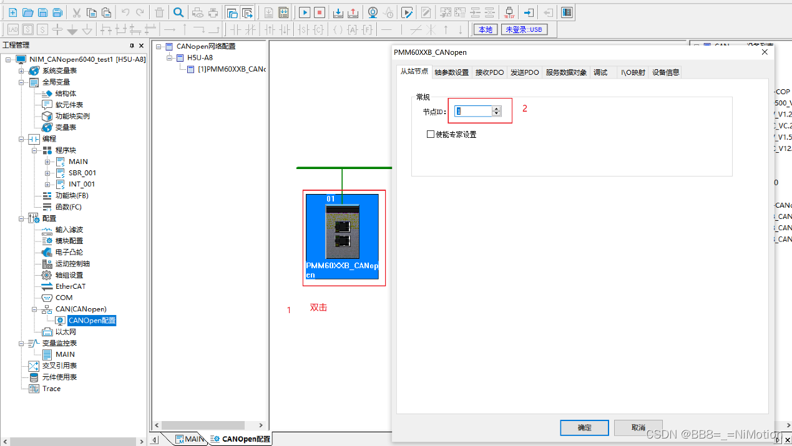
Task: Open the 设备信息 tab
Action: [x=665, y=72]
